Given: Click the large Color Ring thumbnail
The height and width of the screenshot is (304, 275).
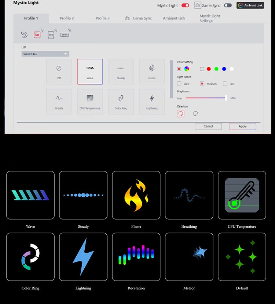Looking at the screenshot, I should (30, 257).
